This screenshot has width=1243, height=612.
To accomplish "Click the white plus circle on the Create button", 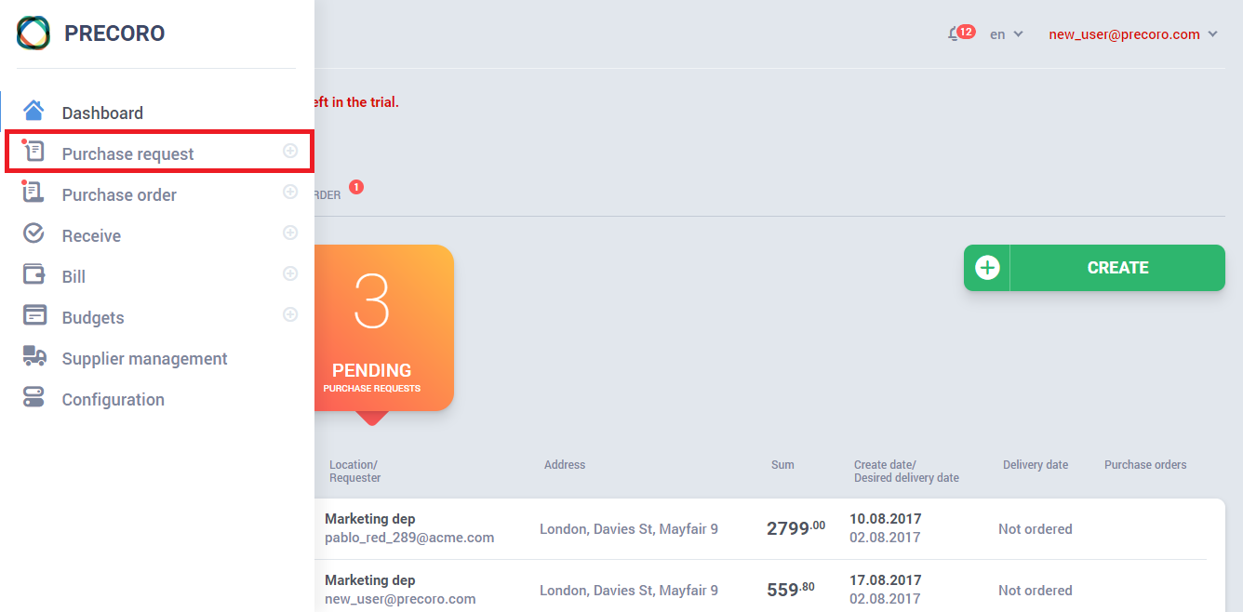I will 987,268.
